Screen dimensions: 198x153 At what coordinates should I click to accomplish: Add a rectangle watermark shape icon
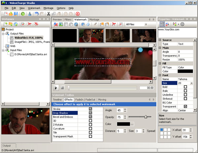[x=66, y=24]
